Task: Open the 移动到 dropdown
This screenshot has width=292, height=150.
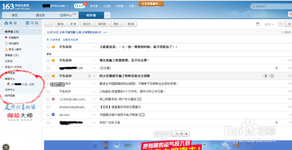Action: [x=103, y=24]
